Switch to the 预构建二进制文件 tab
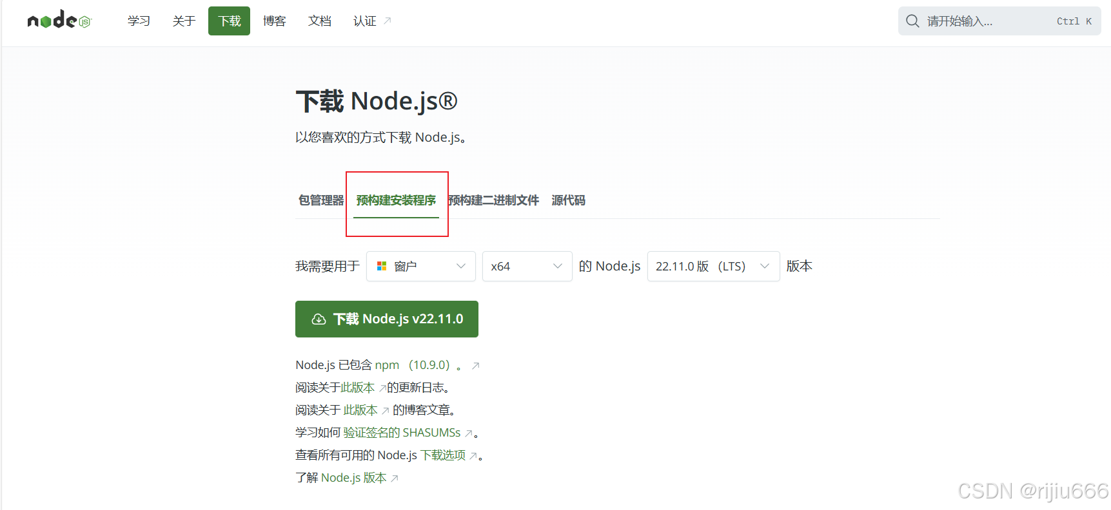The width and height of the screenshot is (1111, 510). tap(493, 200)
